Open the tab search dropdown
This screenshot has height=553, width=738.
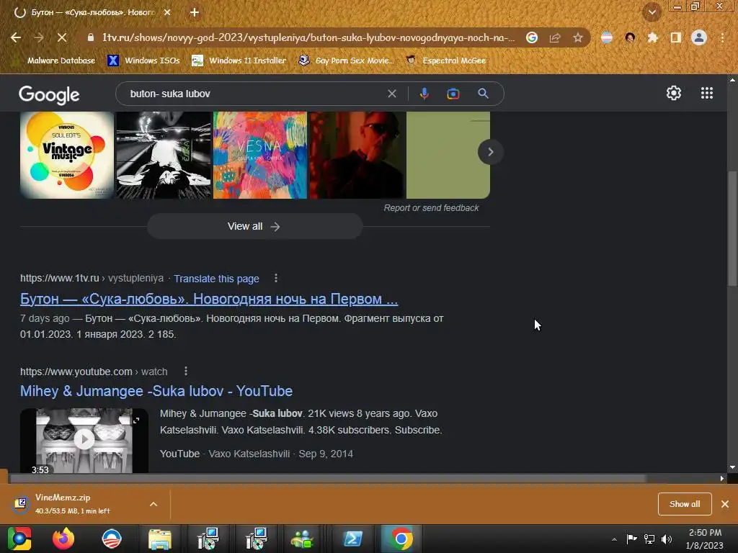pyautogui.click(x=652, y=12)
